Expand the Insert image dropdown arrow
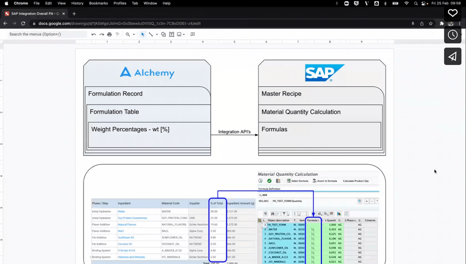 pyautogui.click(x=183, y=34)
